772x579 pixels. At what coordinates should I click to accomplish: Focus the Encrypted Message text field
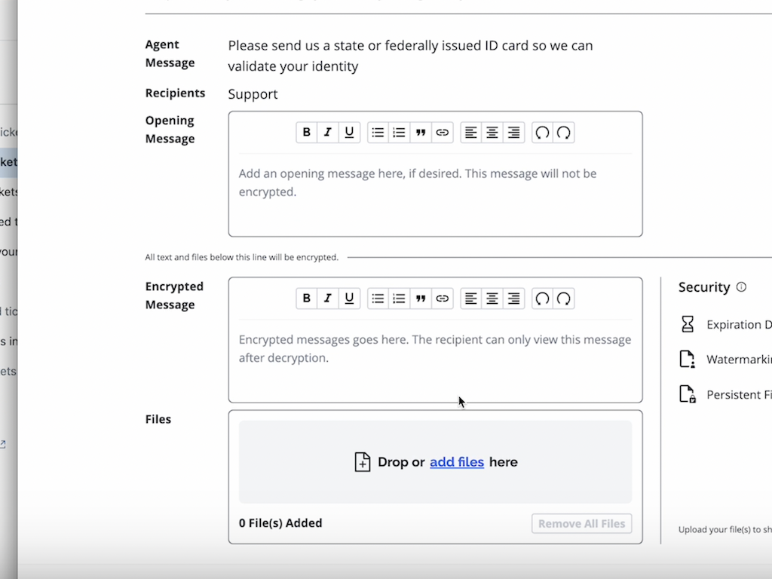coord(435,363)
